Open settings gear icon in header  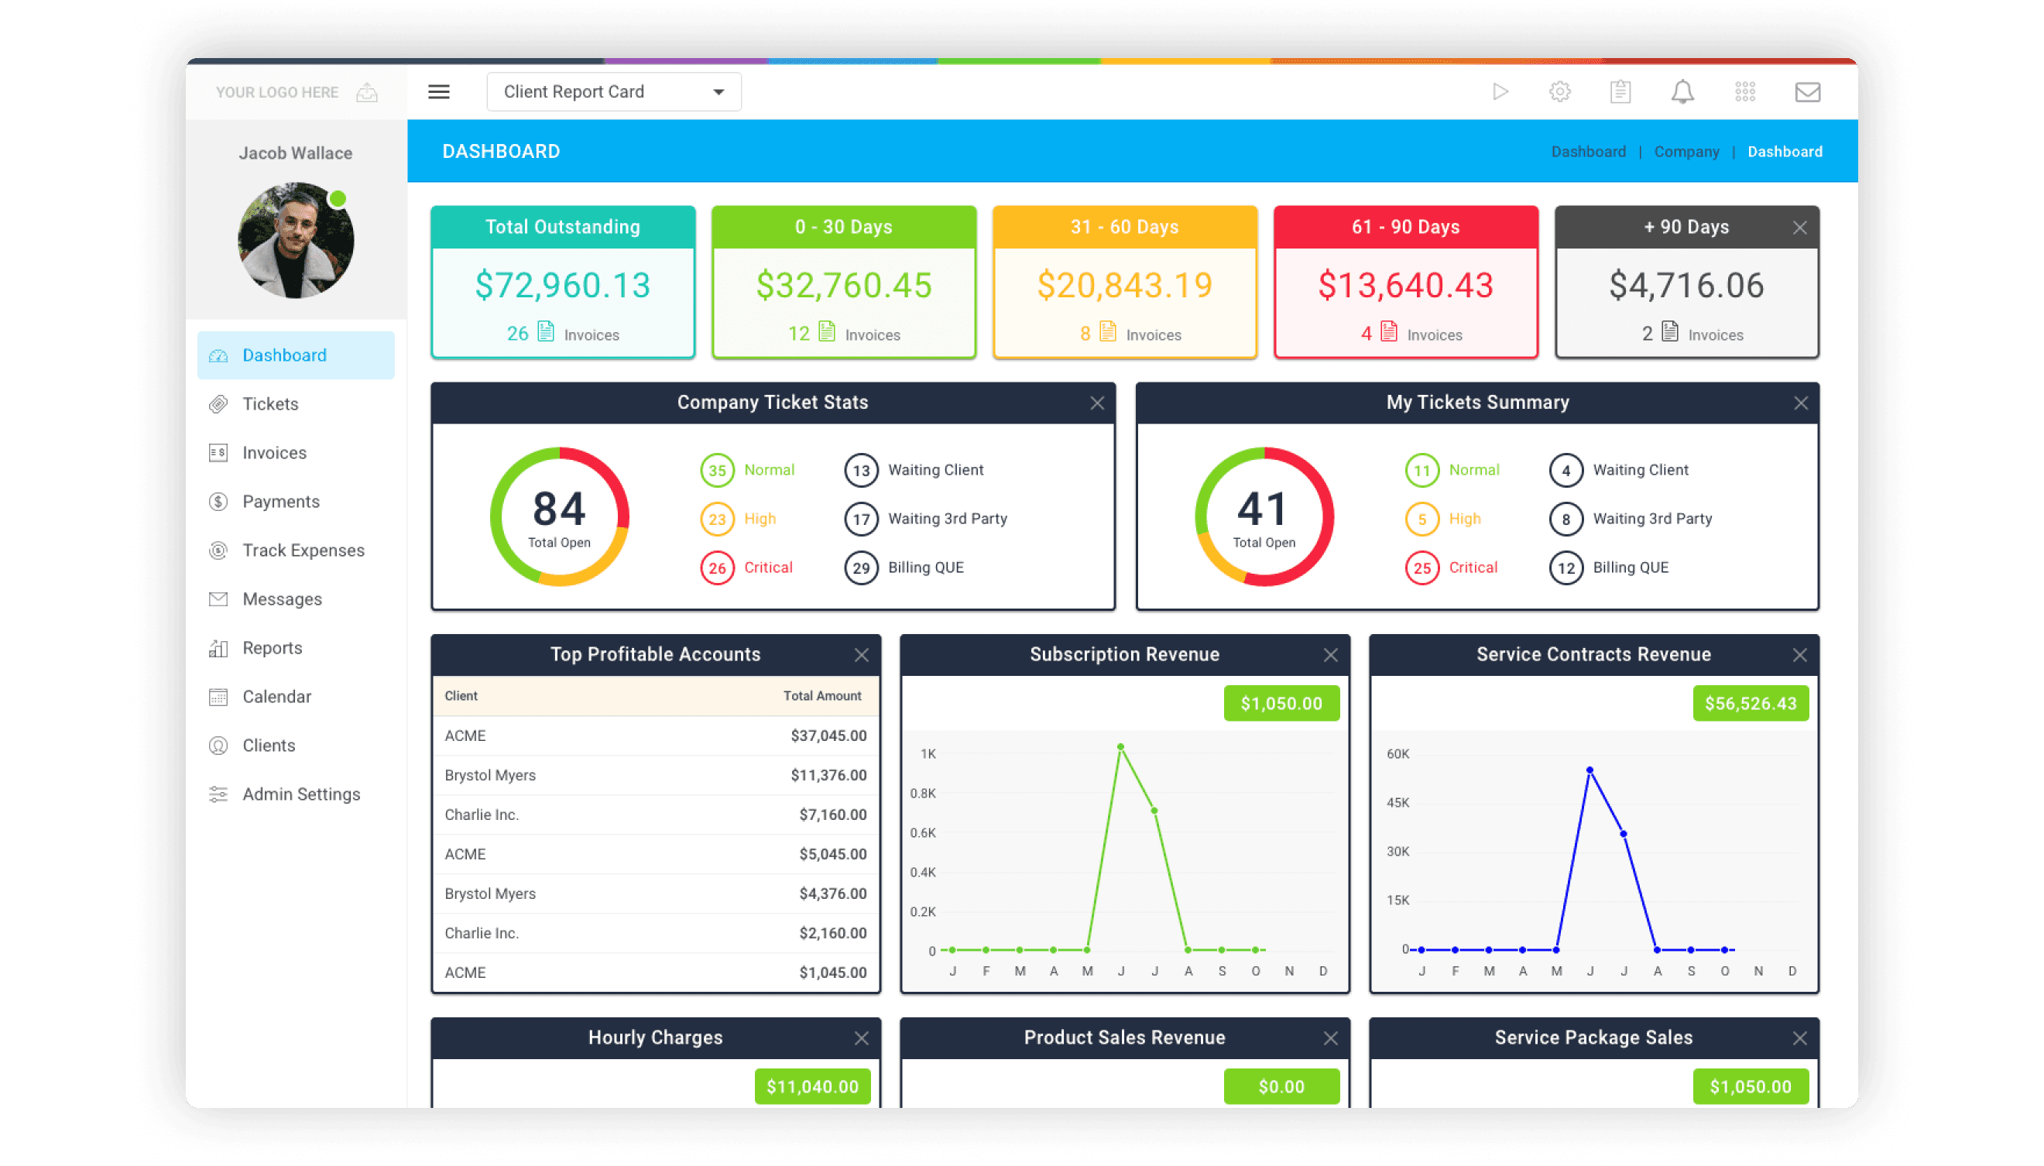(1559, 92)
